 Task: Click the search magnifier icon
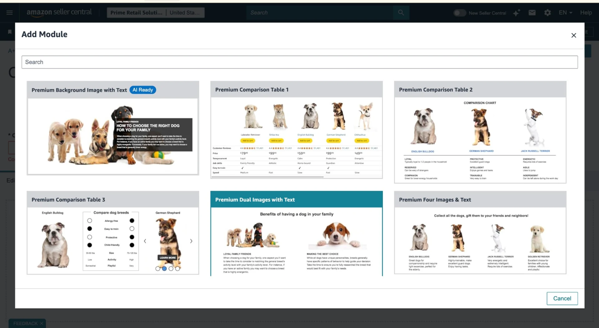[401, 12]
